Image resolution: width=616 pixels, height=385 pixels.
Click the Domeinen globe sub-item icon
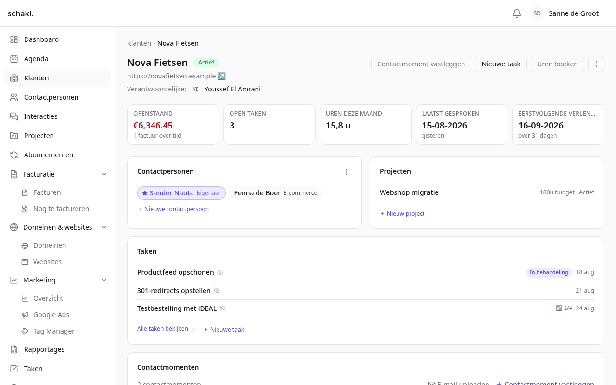25,245
